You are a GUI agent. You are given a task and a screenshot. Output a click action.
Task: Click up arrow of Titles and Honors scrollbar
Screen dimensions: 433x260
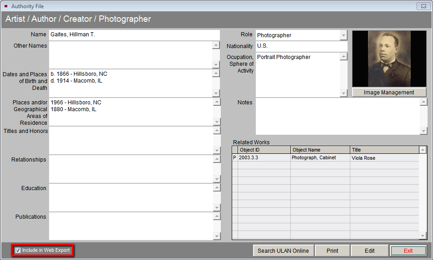pos(217,130)
